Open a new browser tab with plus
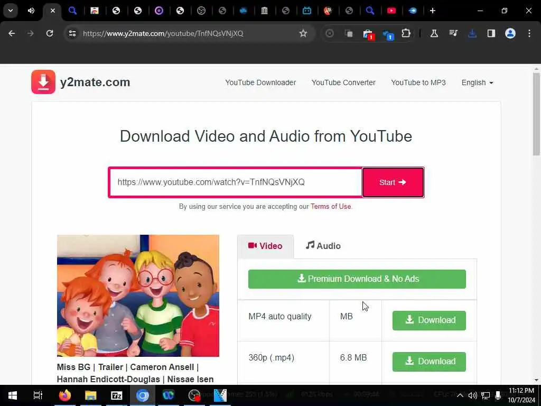Image resolution: width=541 pixels, height=406 pixels. (x=433, y=11)
